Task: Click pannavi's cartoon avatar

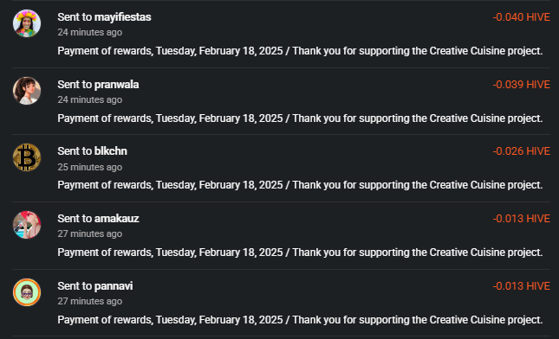Action: point(27,292)
